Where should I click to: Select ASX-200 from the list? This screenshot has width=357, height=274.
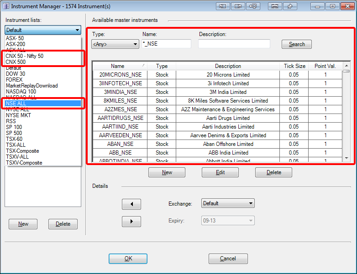(x=43, y=44)
